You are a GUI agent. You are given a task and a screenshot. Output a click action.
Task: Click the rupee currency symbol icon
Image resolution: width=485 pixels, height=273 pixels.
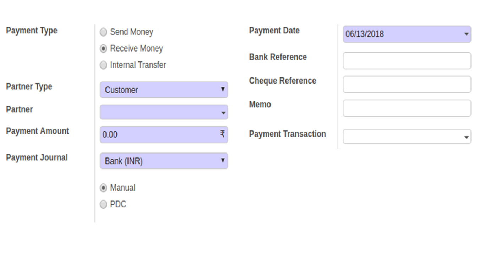(x=222, y=134)
